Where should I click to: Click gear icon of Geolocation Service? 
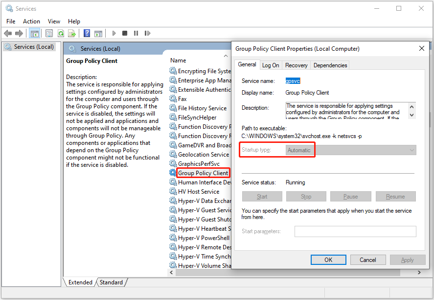pos(173,154)
